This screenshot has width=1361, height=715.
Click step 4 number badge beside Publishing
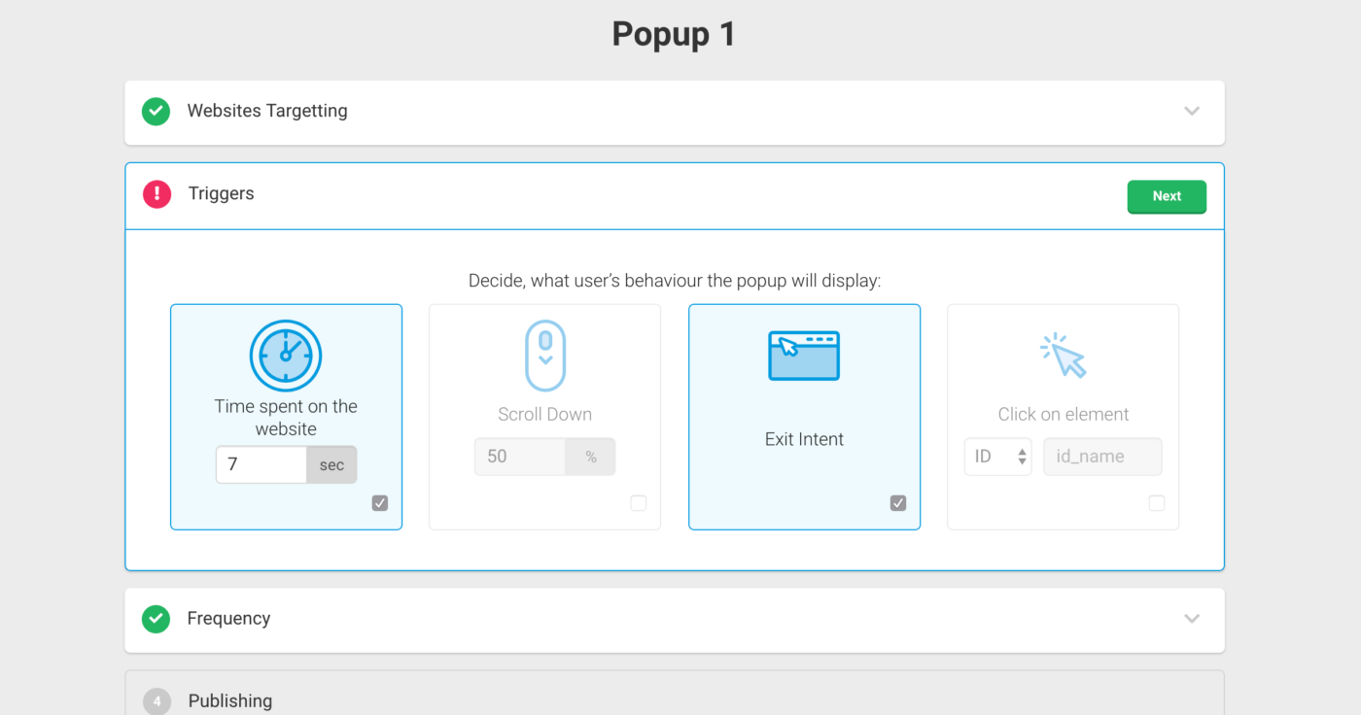157,701
